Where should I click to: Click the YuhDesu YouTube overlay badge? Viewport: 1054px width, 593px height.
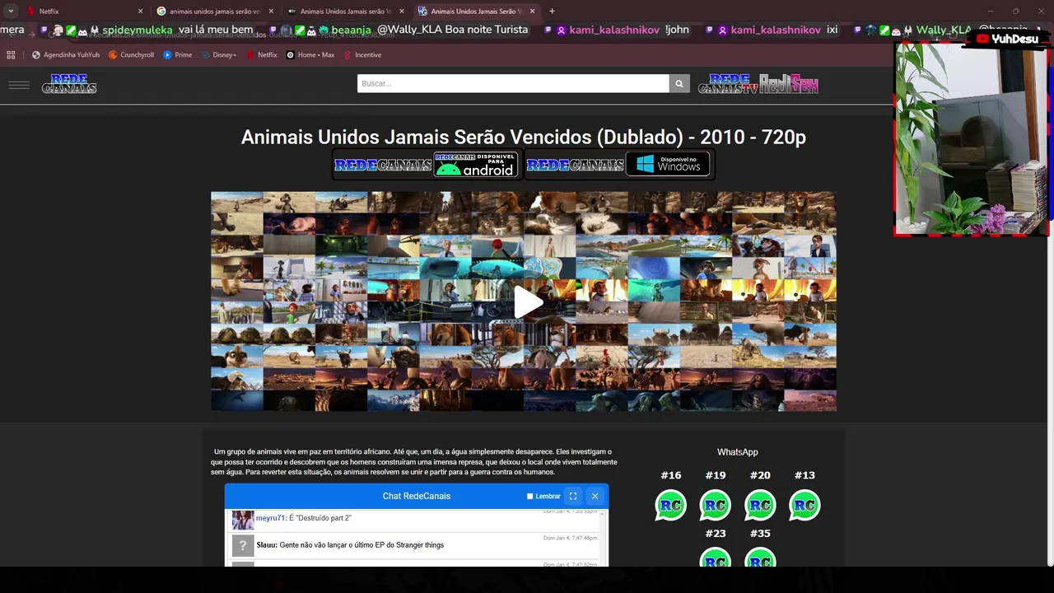click(1008, 39)
